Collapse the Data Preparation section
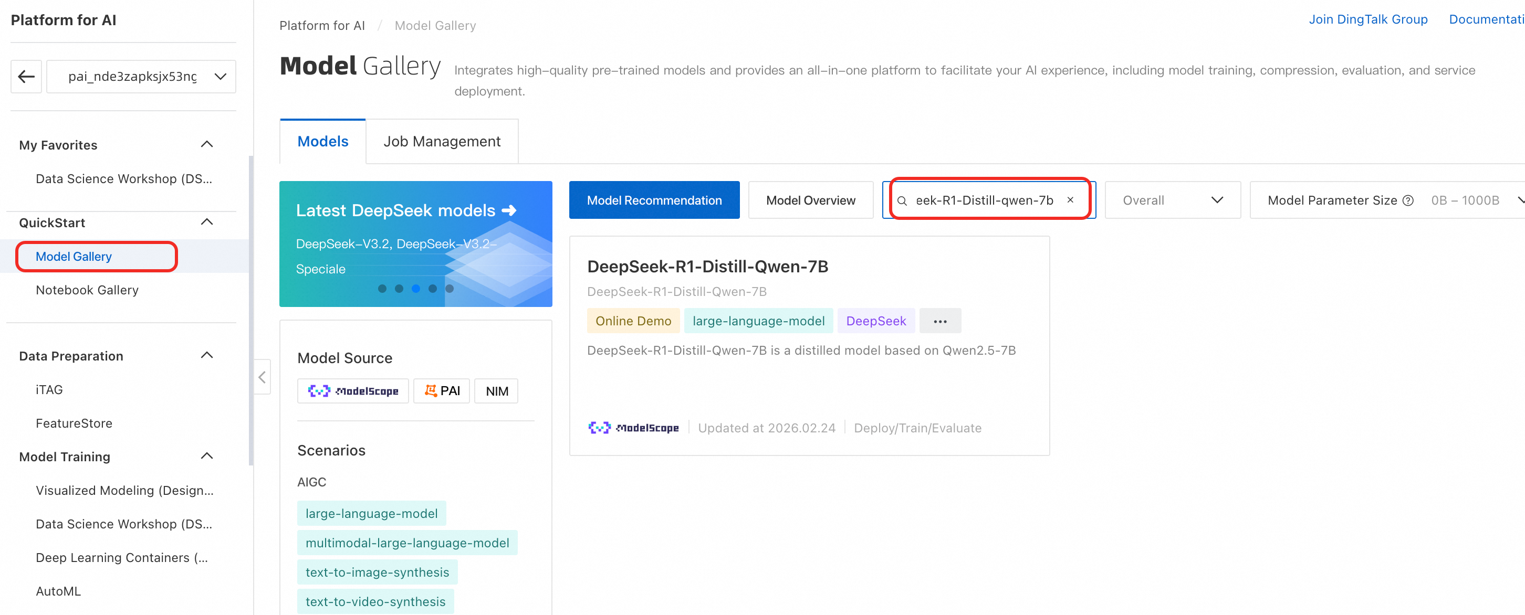Image resolution: width=1525 pixels, height=615 pixels. [x=206, y=355]
